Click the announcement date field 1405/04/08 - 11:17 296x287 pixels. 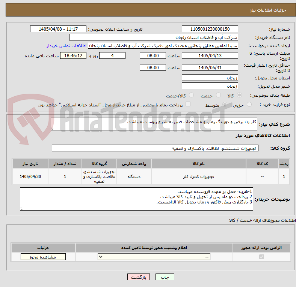tap(58, 29)
